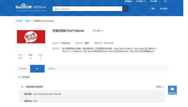Open the 进入官网 >> link
The image size is (188, 107).
98,31
